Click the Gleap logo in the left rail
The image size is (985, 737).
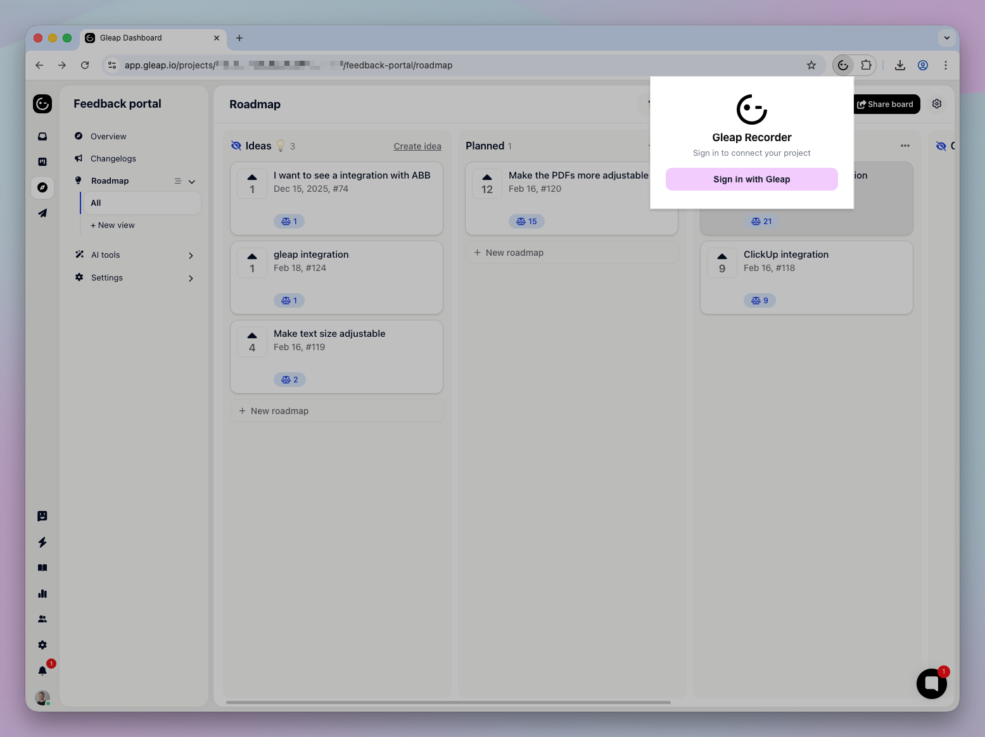[42, 104]
